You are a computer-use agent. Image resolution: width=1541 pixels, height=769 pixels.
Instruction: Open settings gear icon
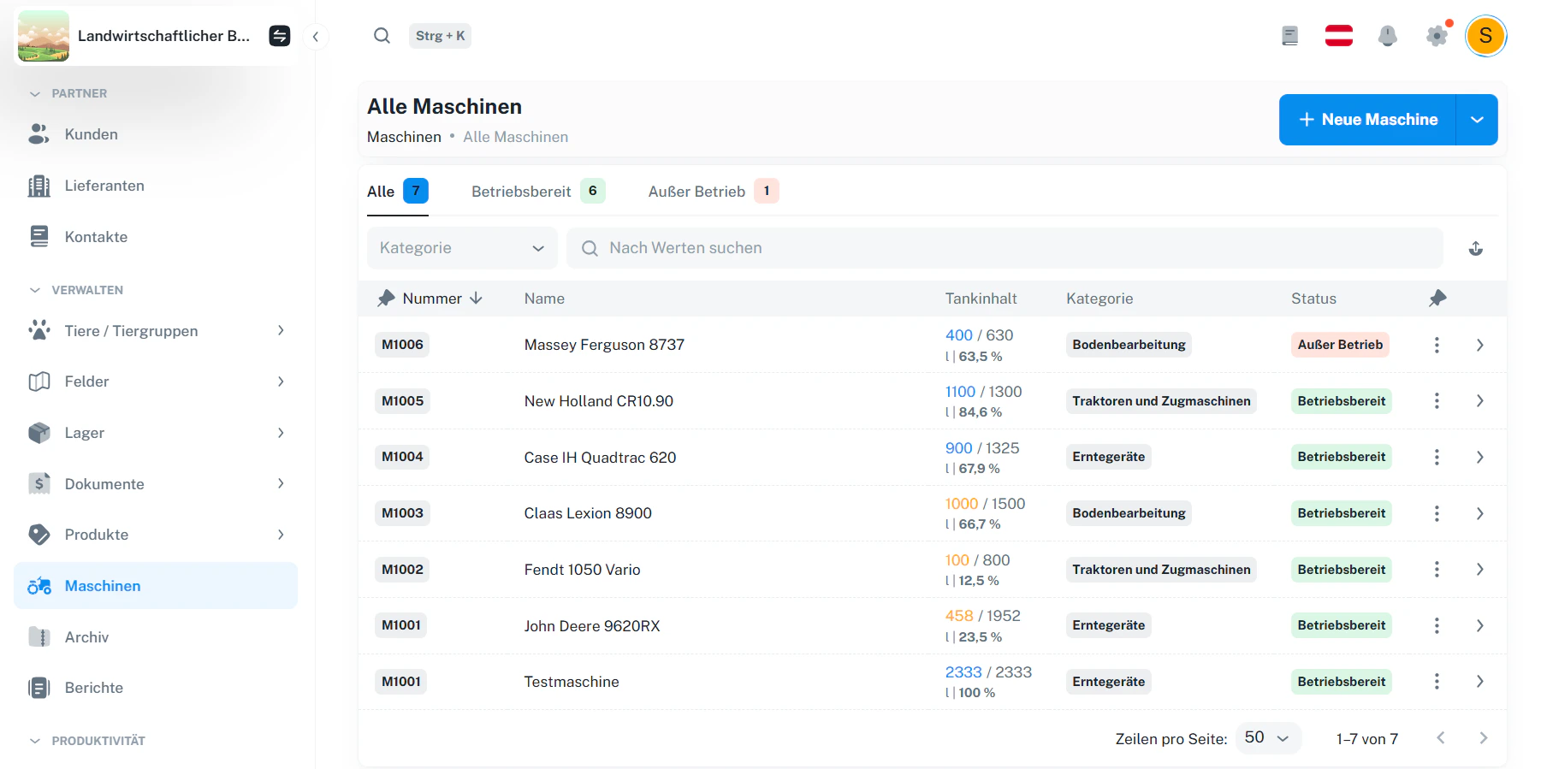(x=1437, y=36)
